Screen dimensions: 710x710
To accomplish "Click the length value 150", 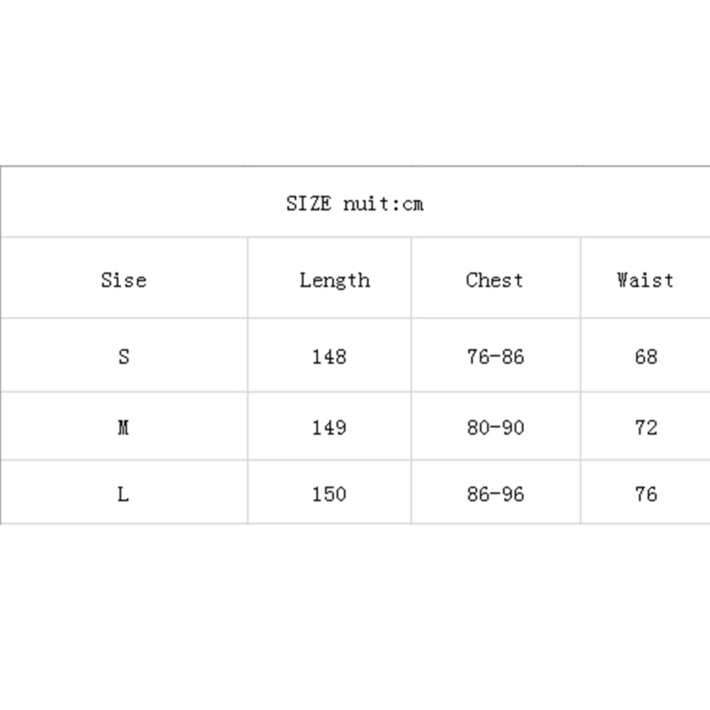I will point(329,494).
